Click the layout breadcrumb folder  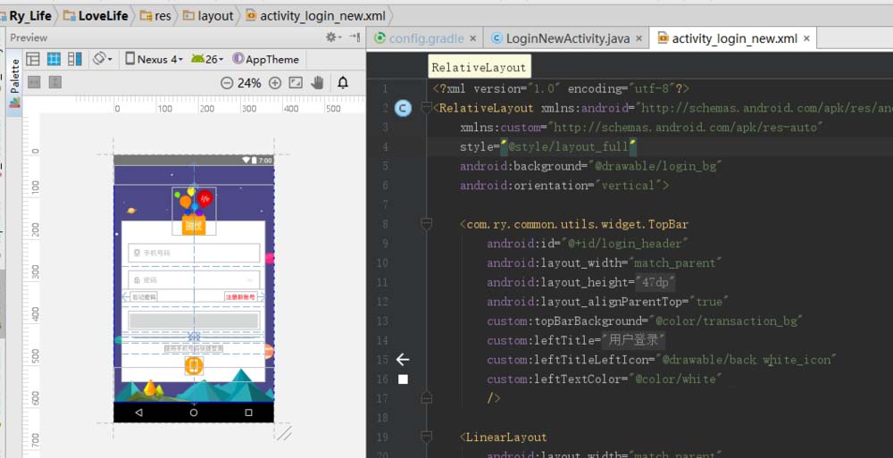208,16
